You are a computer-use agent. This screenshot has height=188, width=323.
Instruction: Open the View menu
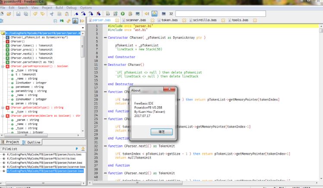(x=35, y=8)
